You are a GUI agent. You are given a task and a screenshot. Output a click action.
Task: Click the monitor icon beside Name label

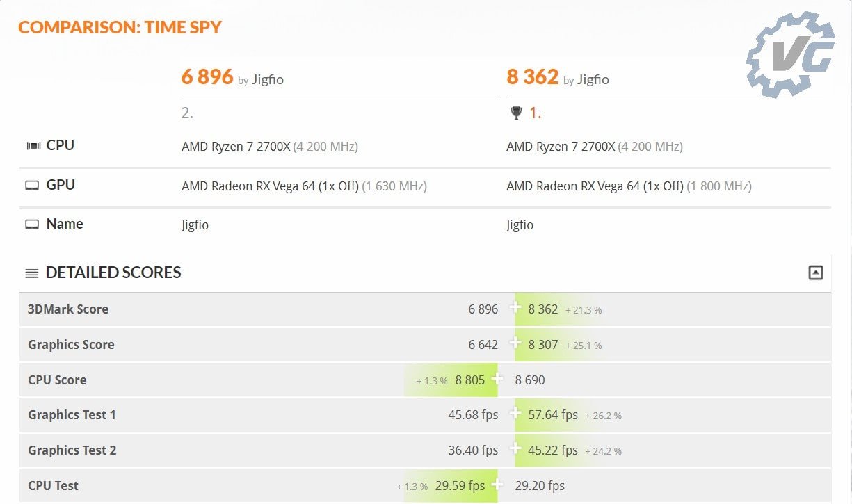(x=32, y=225)
